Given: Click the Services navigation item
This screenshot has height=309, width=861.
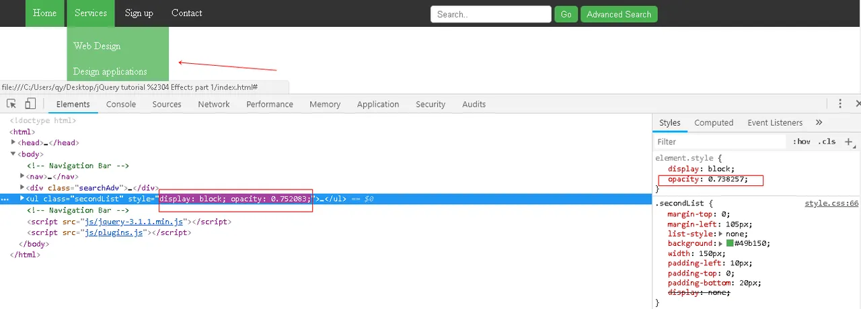Looking at the screenshot, I should pyautogui.click(x=91, y=13).
